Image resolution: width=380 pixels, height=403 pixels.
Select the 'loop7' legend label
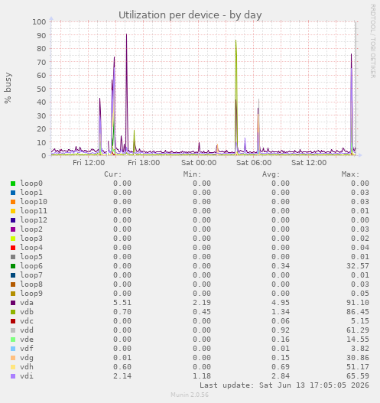coord(31,275)
